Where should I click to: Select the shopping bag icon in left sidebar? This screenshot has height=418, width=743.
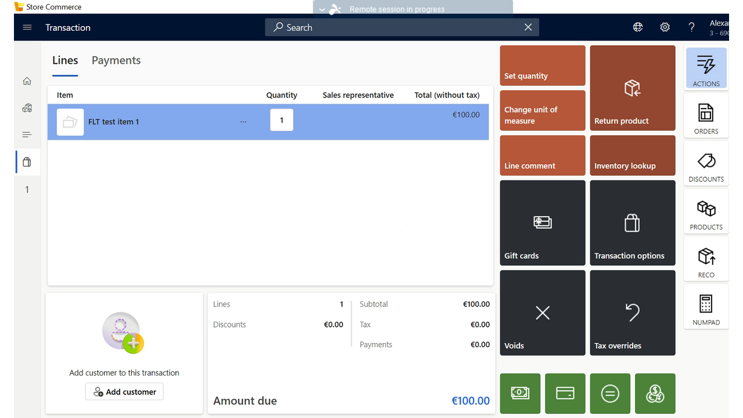click(27, 162)
